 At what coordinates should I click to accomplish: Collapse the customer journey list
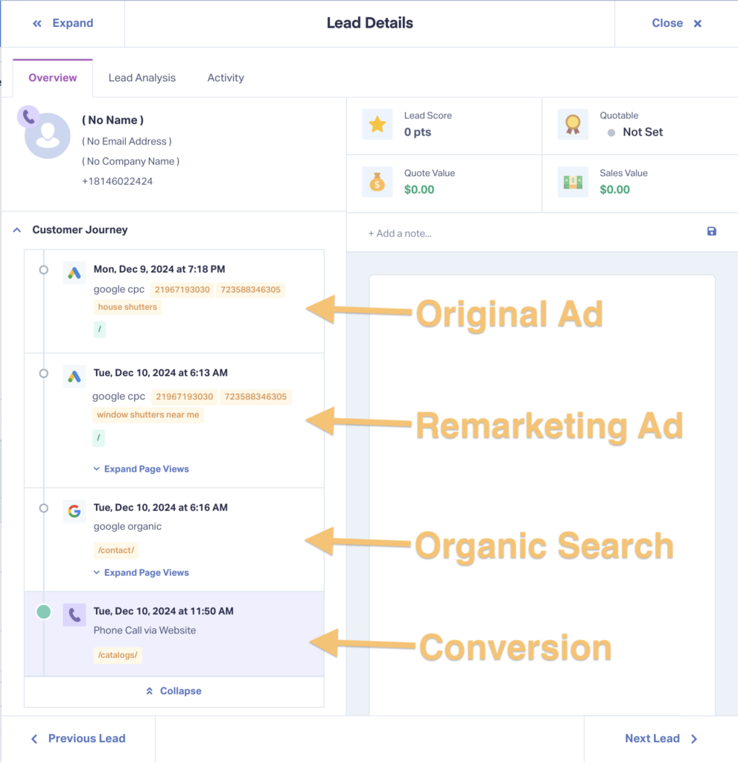coord(174,691)
